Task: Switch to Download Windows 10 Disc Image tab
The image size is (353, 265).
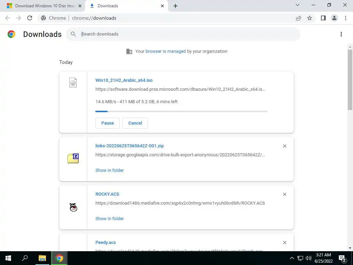Action: (42, 6)
